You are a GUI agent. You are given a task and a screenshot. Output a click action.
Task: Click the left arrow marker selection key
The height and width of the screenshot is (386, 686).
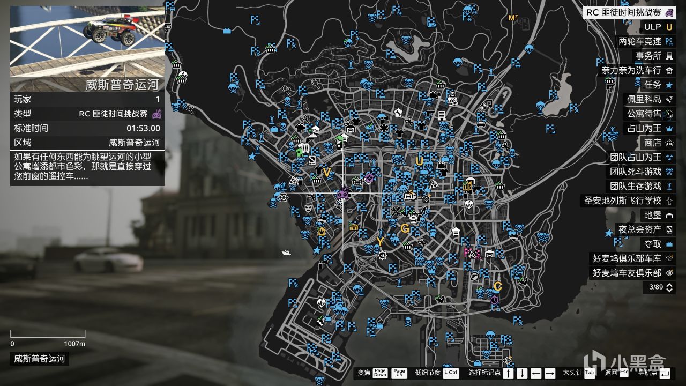tap(536, 373)
